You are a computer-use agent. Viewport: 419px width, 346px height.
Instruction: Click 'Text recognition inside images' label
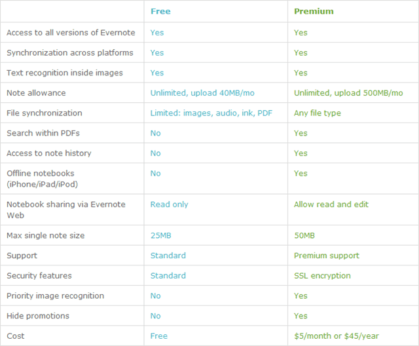(x=65, y=73)
